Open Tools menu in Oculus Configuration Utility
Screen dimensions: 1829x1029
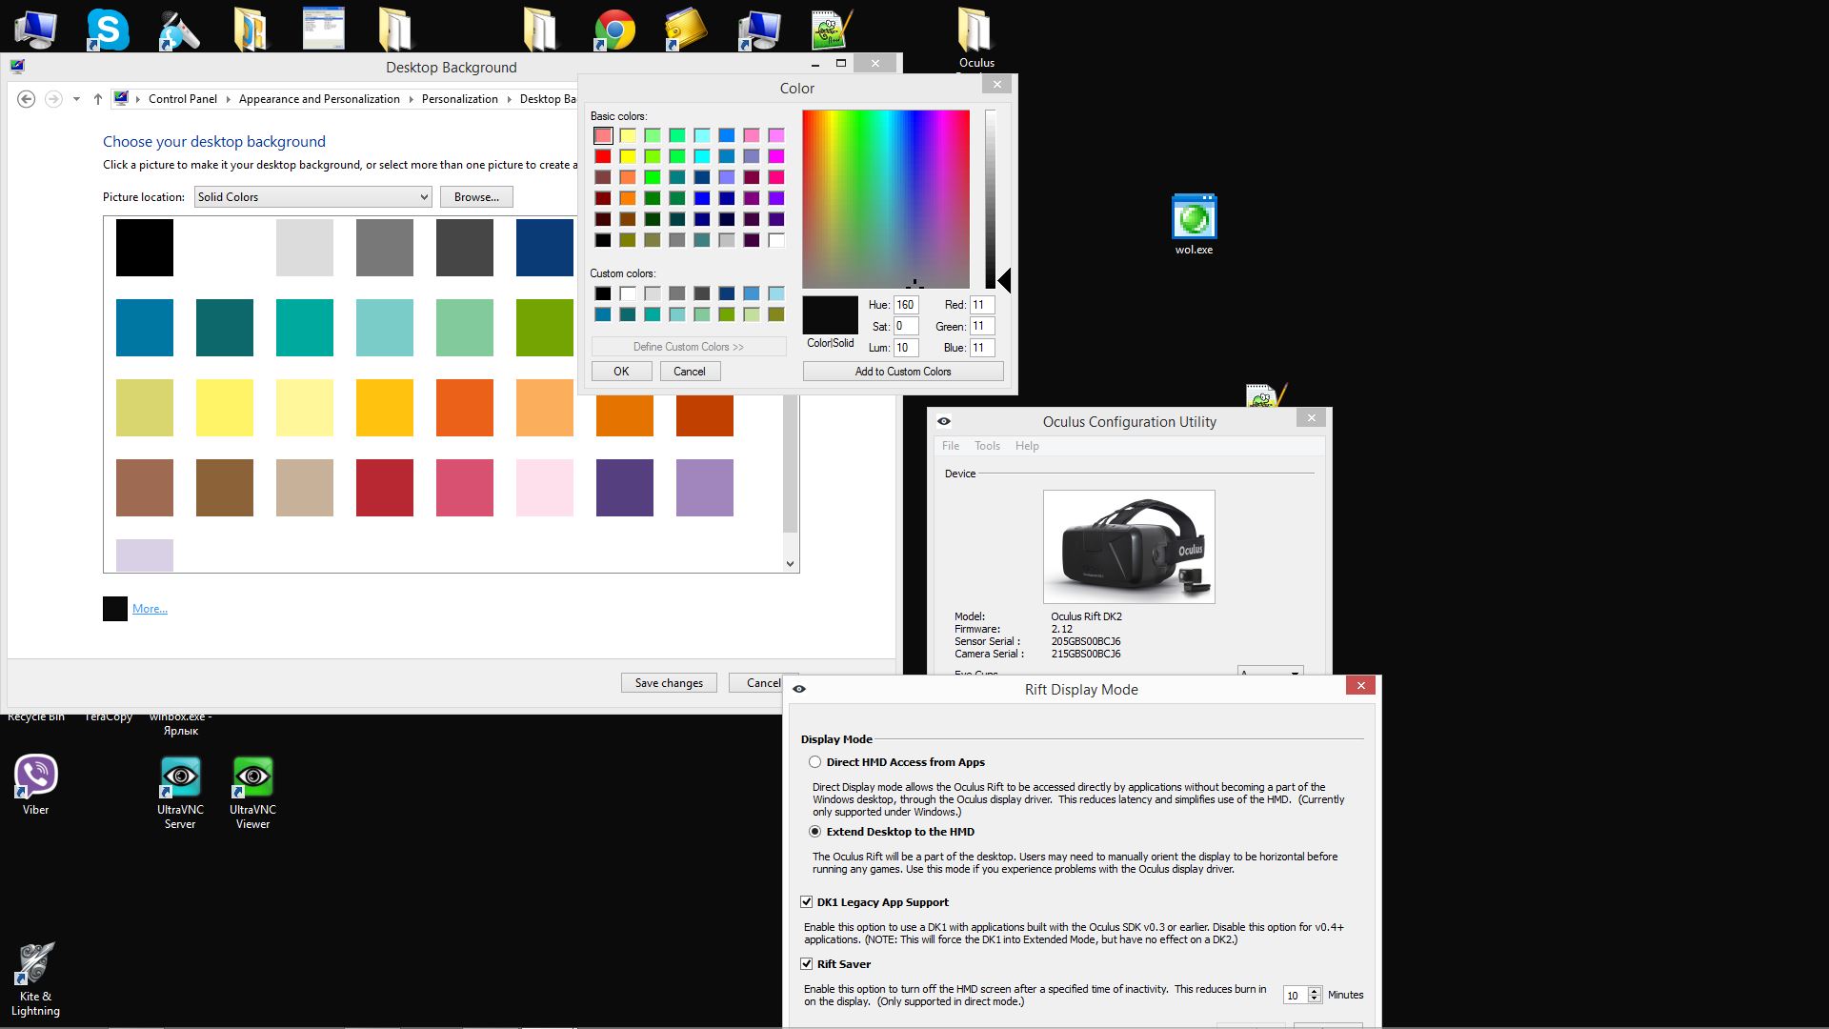(987, 446)
